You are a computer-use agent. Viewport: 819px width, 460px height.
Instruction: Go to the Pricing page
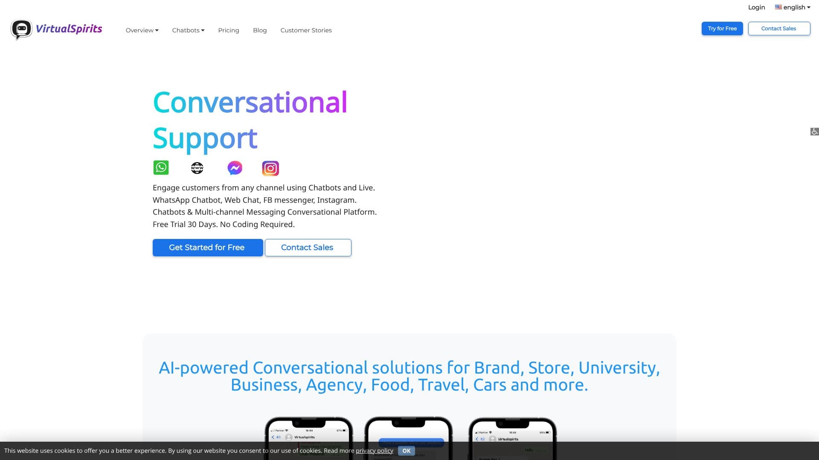coord(229,30)
